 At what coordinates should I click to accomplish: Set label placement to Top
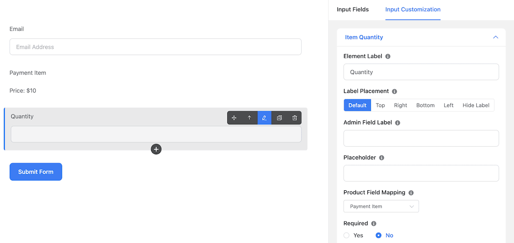pos(380,105)
